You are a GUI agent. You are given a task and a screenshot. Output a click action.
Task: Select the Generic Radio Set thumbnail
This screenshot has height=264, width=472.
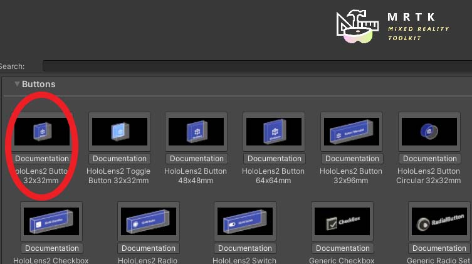(439, 221)
